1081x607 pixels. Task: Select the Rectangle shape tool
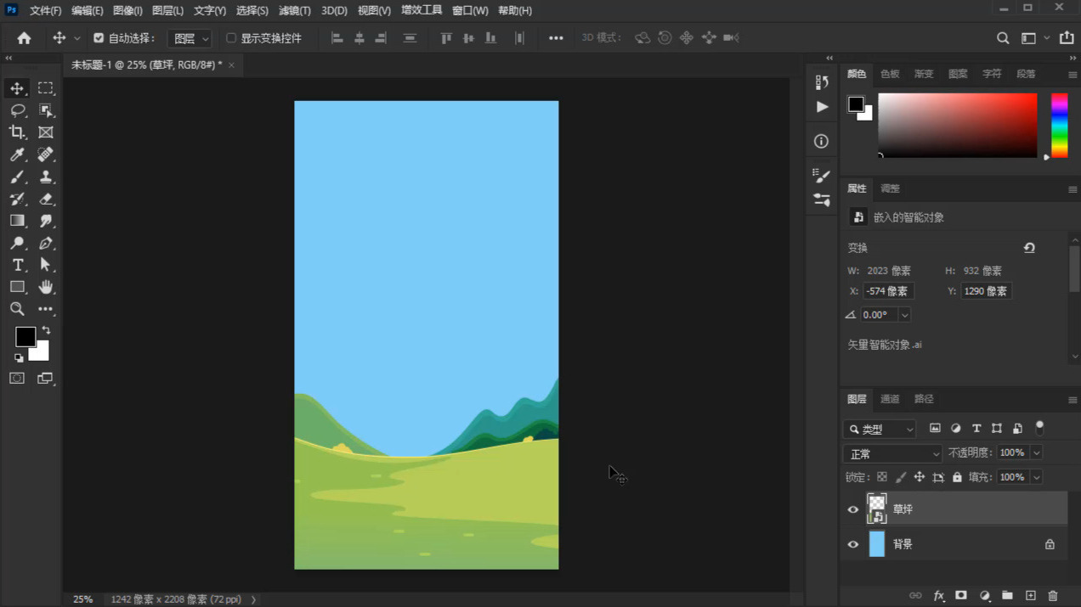17,287
